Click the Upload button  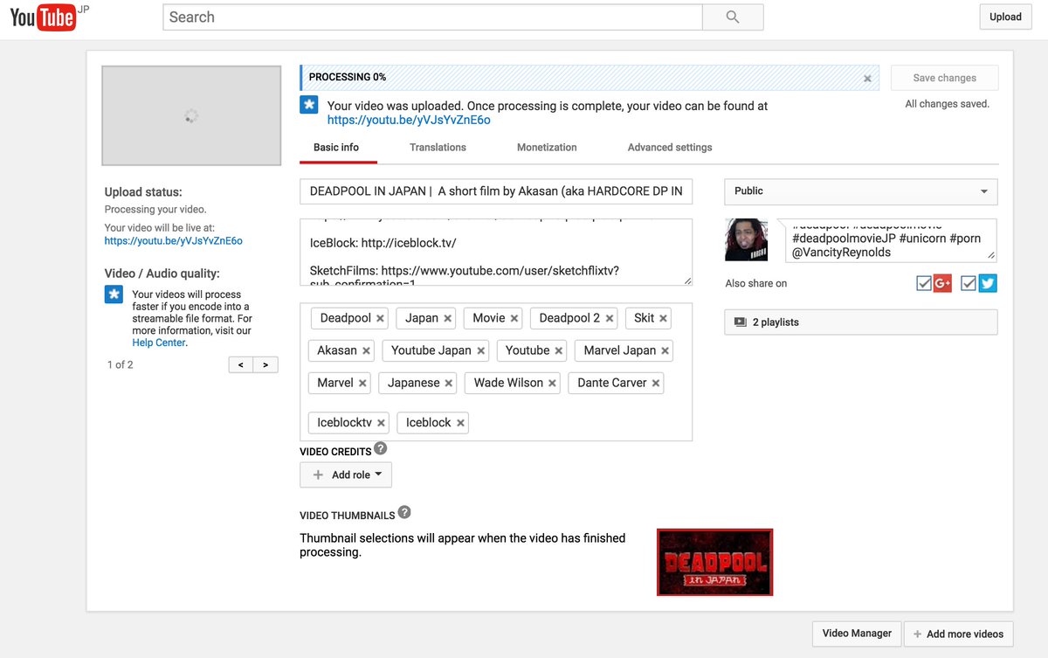[x=1005, y=17]
